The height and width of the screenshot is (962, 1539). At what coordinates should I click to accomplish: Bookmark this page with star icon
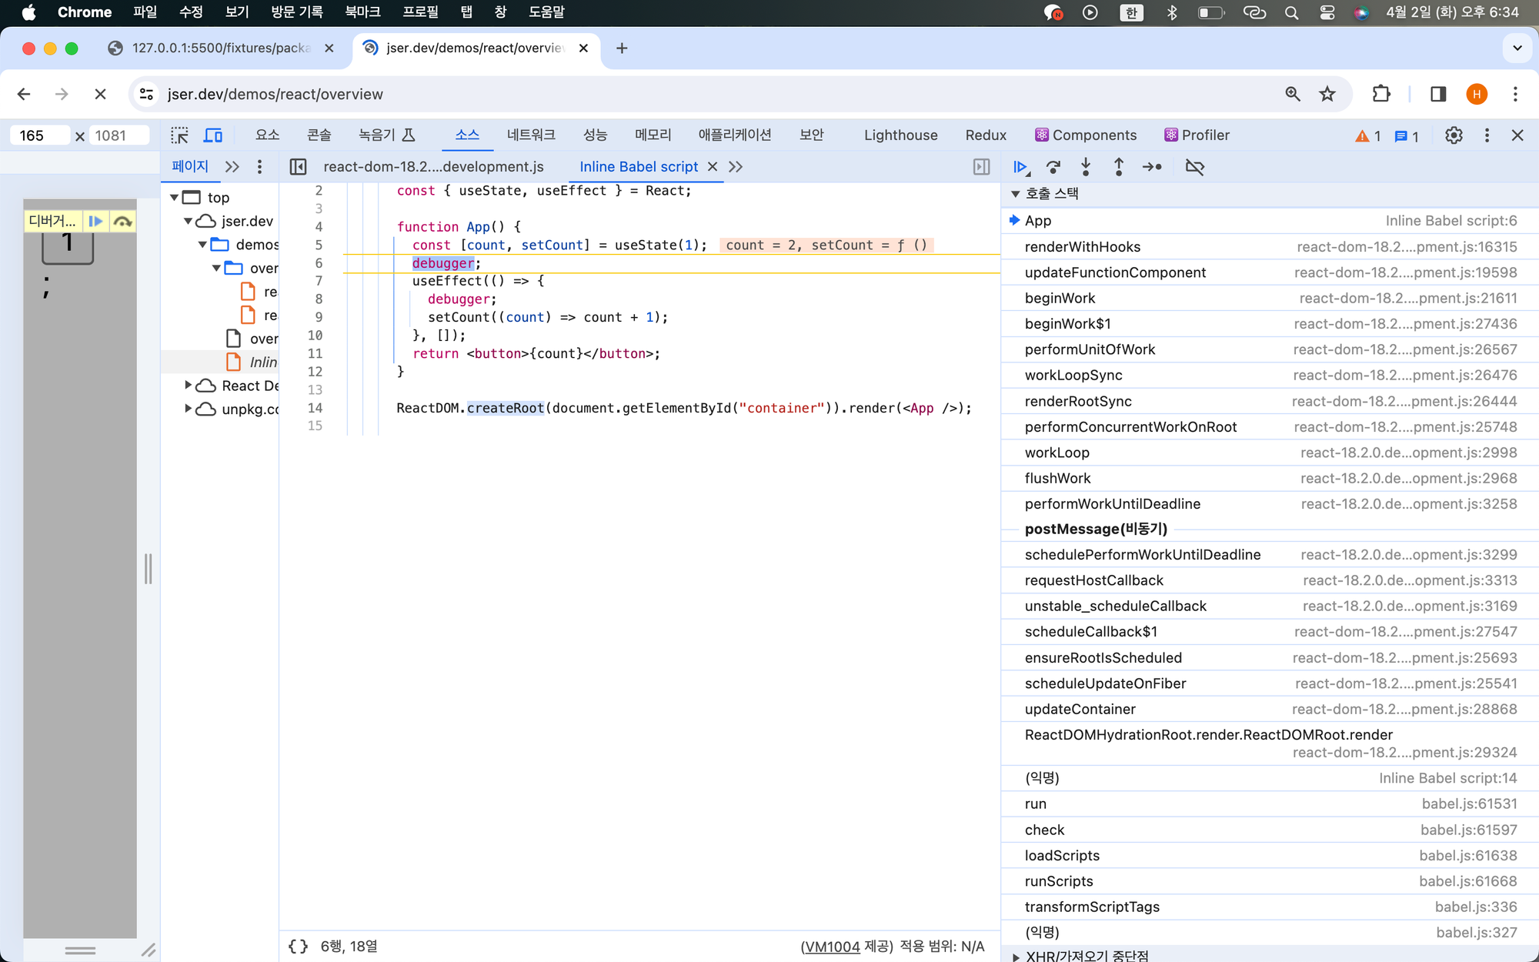[1327, 94]
